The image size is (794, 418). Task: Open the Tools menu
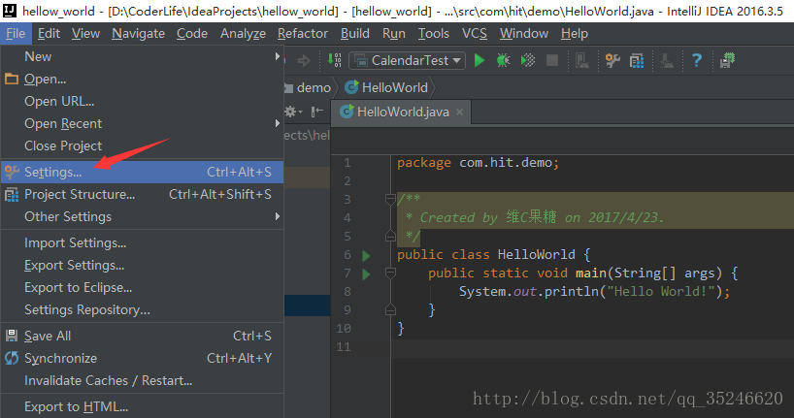(434, 33)
